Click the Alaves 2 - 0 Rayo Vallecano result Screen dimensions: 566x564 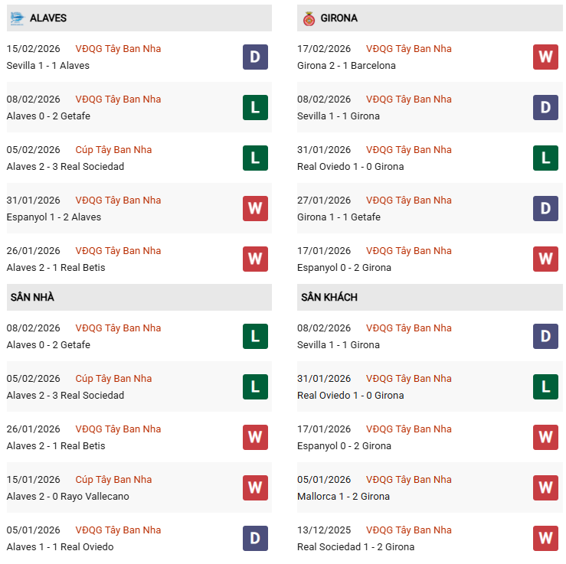(67, 496)
